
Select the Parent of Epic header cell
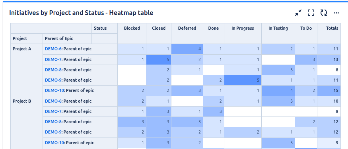[67, 38]
